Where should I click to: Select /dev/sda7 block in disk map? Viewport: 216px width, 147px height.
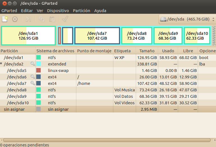click(x=97, y=36)
